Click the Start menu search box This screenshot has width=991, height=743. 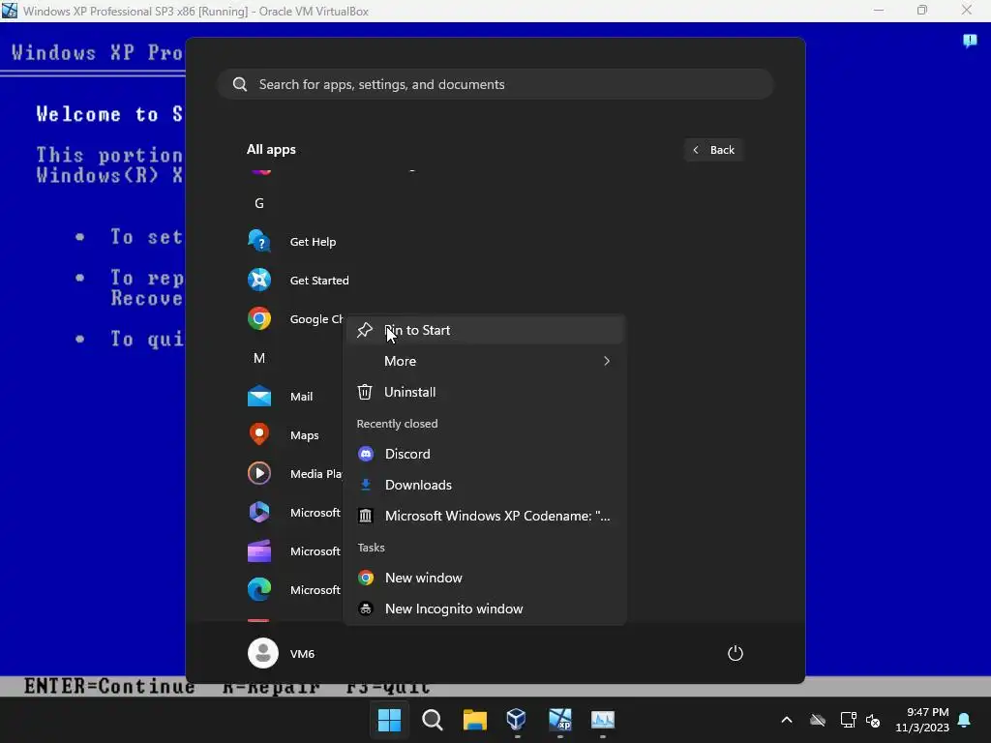click(495, 84)
